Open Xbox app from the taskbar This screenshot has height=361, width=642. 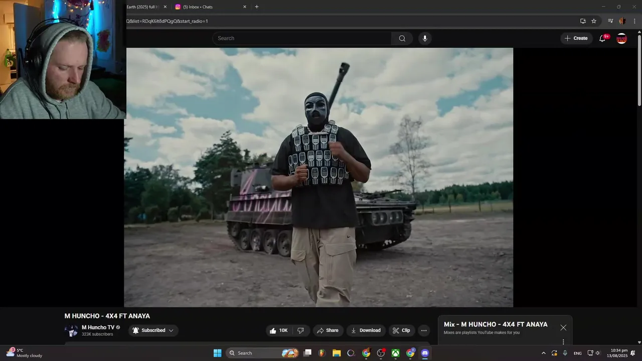coord(396,353)
